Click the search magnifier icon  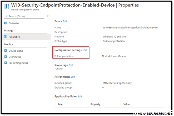6,16
